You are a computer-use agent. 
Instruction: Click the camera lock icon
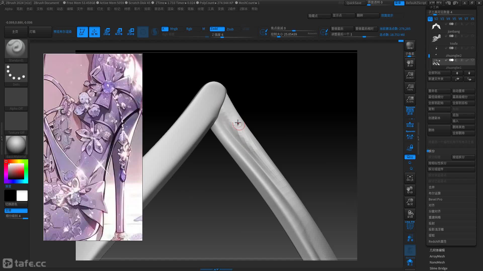coord(410,148)
